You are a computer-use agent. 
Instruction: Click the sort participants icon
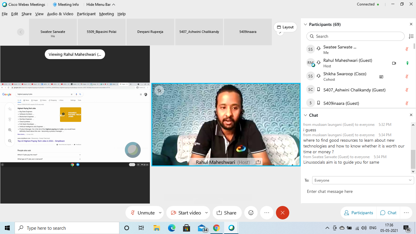[x=411, y=36]
